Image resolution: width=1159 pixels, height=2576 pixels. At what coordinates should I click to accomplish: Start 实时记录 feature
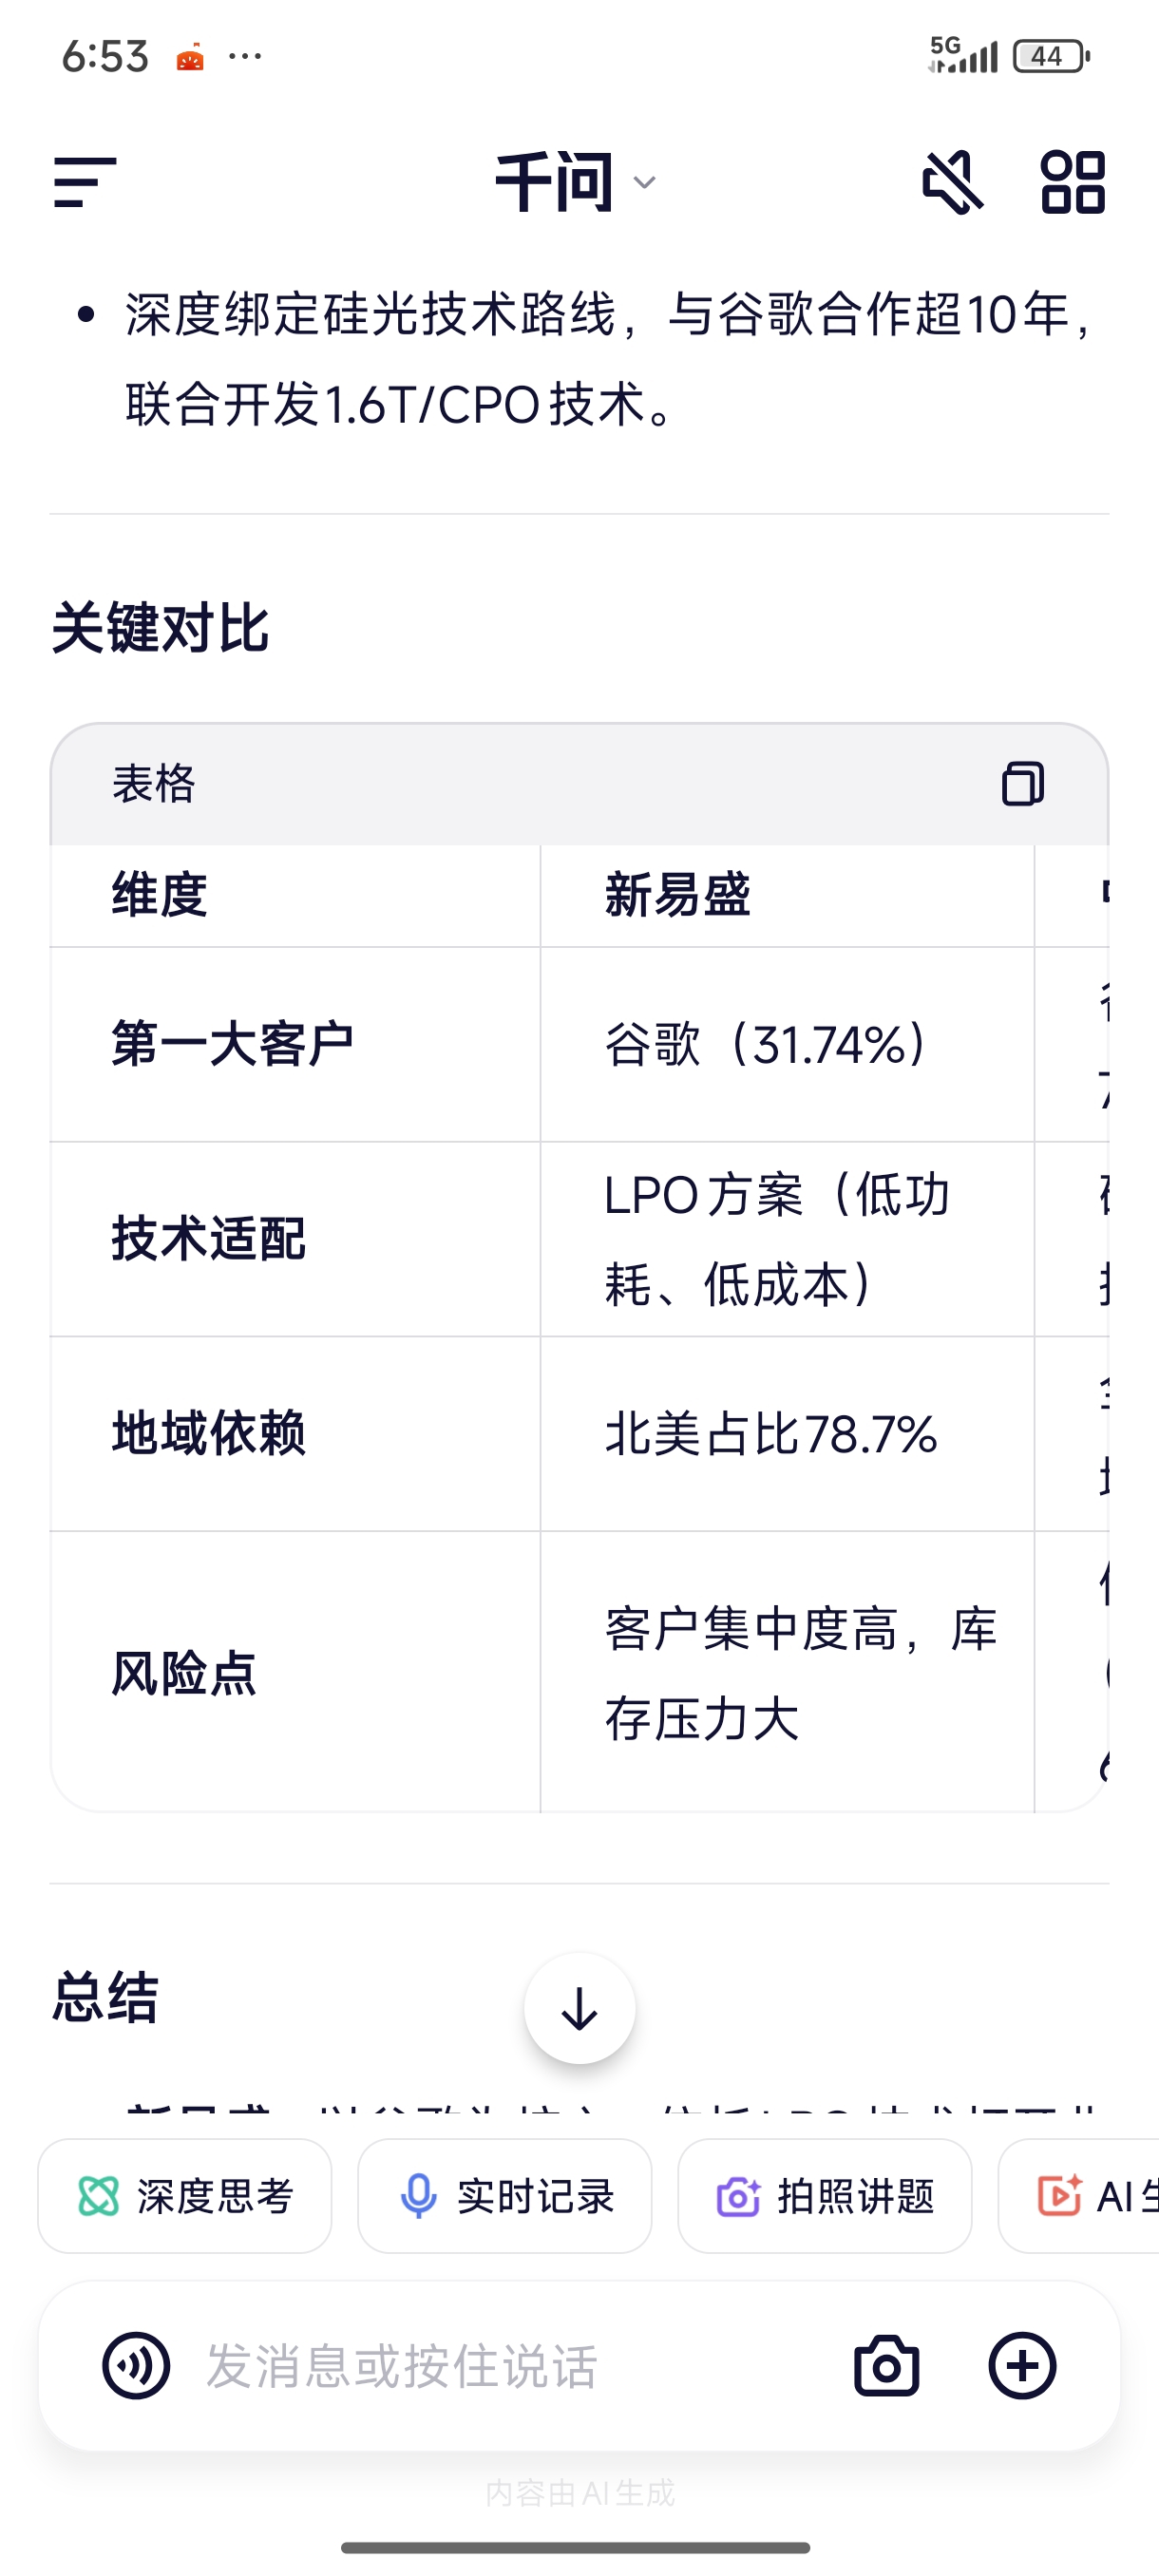coord(505,2196)
